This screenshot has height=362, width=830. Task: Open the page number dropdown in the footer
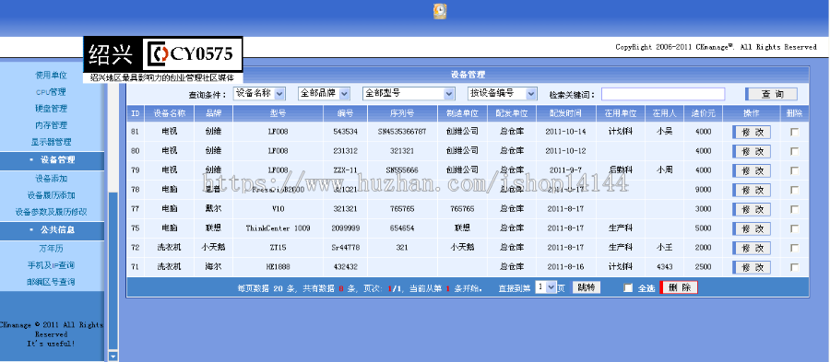[x=546, y=287]
